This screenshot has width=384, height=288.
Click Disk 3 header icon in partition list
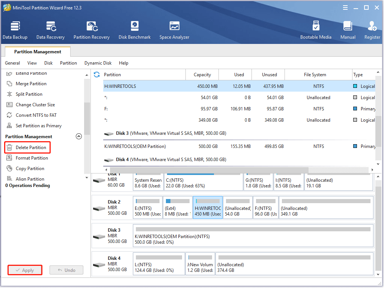[x=109, y=134]
